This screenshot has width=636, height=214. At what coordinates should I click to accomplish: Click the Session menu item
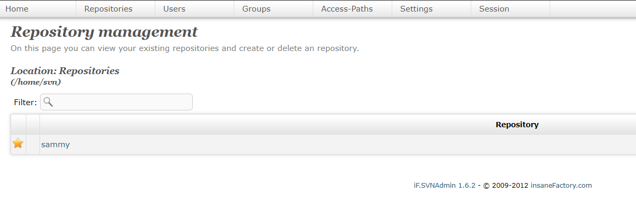click(x=494, y=9)
